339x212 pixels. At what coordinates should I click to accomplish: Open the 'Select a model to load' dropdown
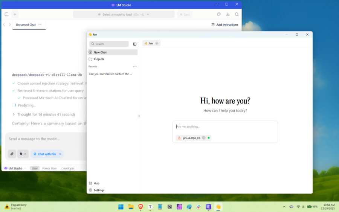124,14
